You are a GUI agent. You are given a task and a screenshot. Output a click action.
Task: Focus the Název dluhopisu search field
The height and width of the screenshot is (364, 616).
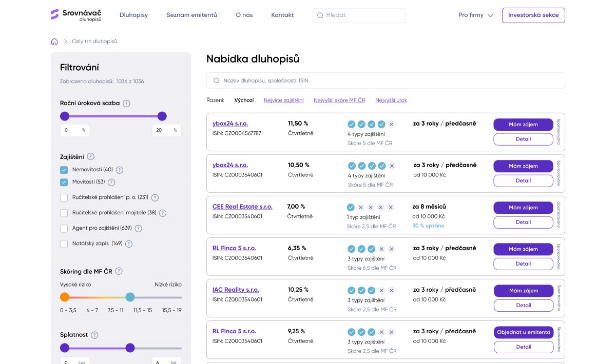[386, 80]
